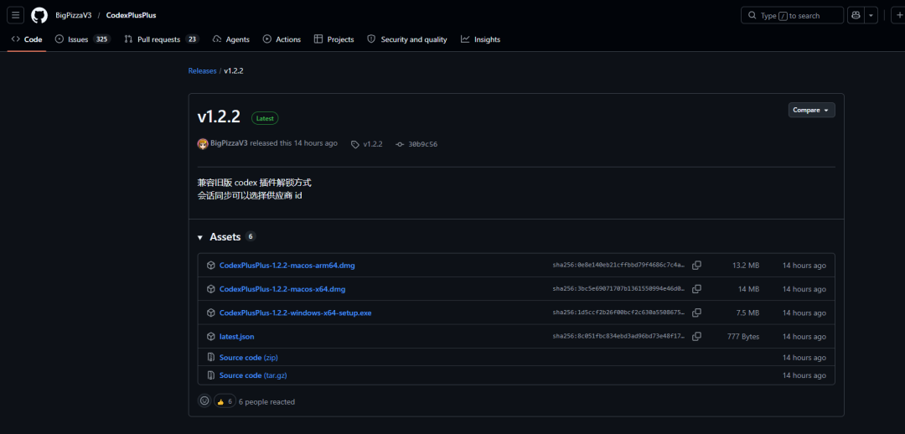Open the BigPizzaV3 owner link in breadcrumb
Screen dimensions: 905x434
point(73,16)
